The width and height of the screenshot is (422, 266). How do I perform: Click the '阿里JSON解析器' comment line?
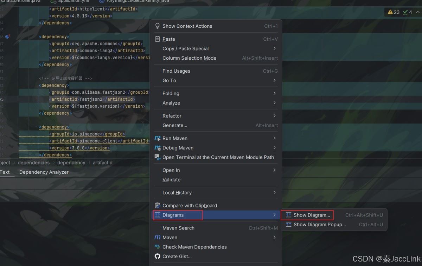click(66, 79)
